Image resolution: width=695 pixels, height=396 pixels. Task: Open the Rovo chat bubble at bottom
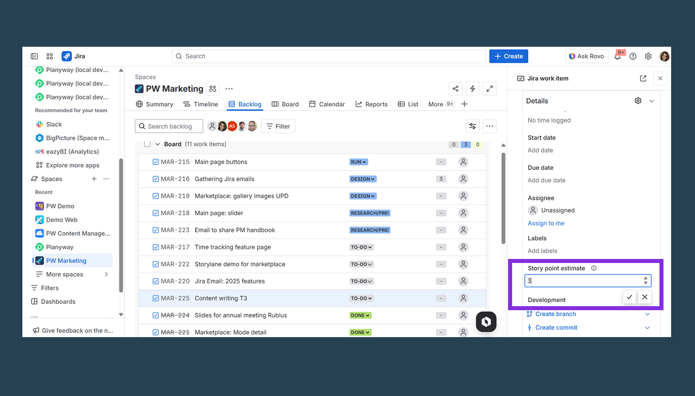486,321
